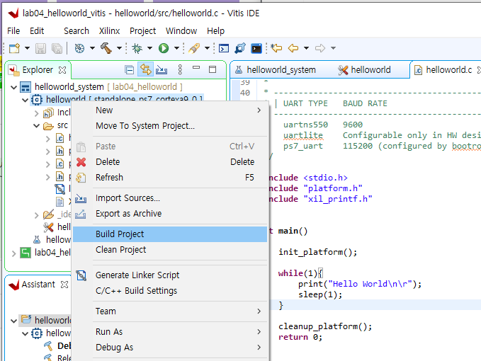This screenshot has width=481, height=361.
Task: Collapse helloworld standalone application node
Action: (26, 100)
